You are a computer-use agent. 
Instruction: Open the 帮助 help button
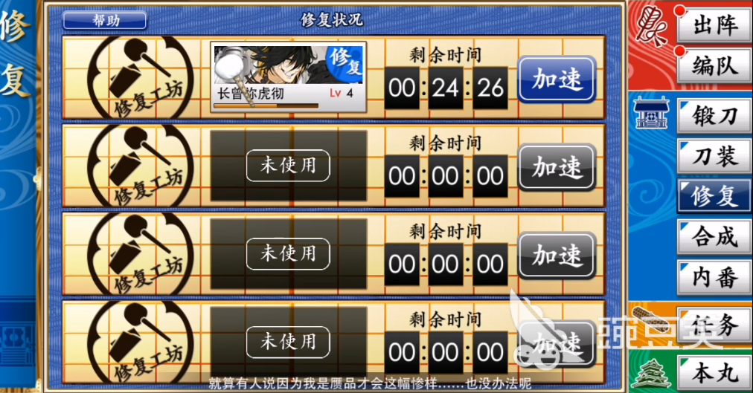tap(105, 20)
